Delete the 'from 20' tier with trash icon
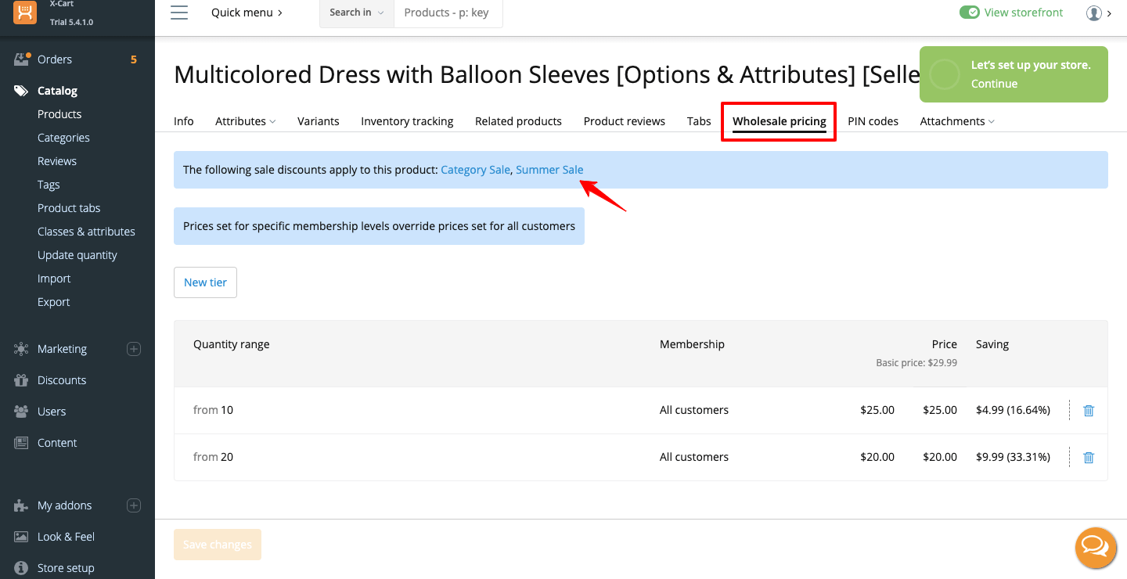Screen dimensions: 1127x579 click(x=1089, y=457)
